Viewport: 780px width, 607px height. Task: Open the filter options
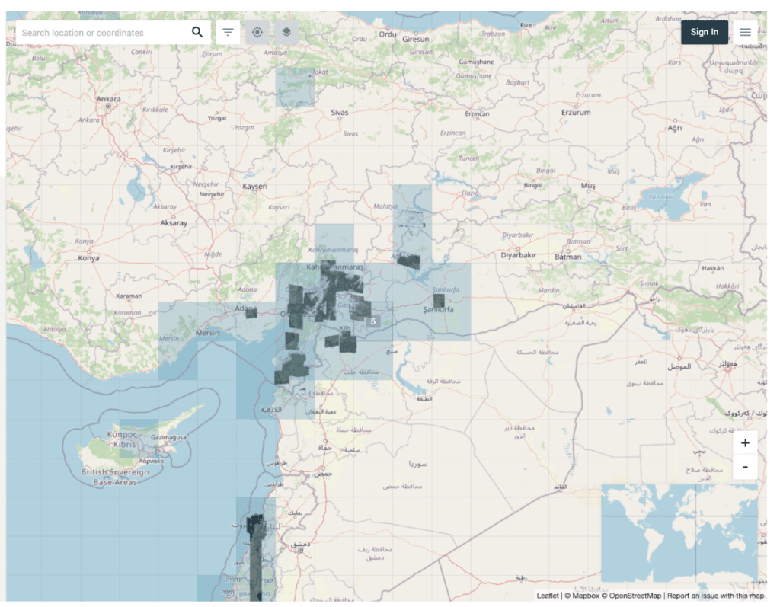[228, 32]
